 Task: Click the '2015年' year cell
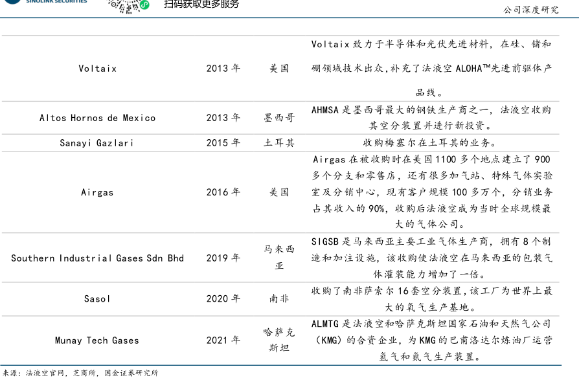[223, 143]
